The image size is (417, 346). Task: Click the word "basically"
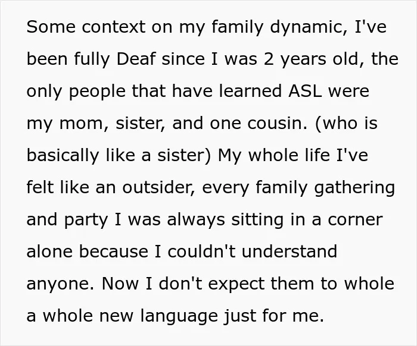click(63, 156)
